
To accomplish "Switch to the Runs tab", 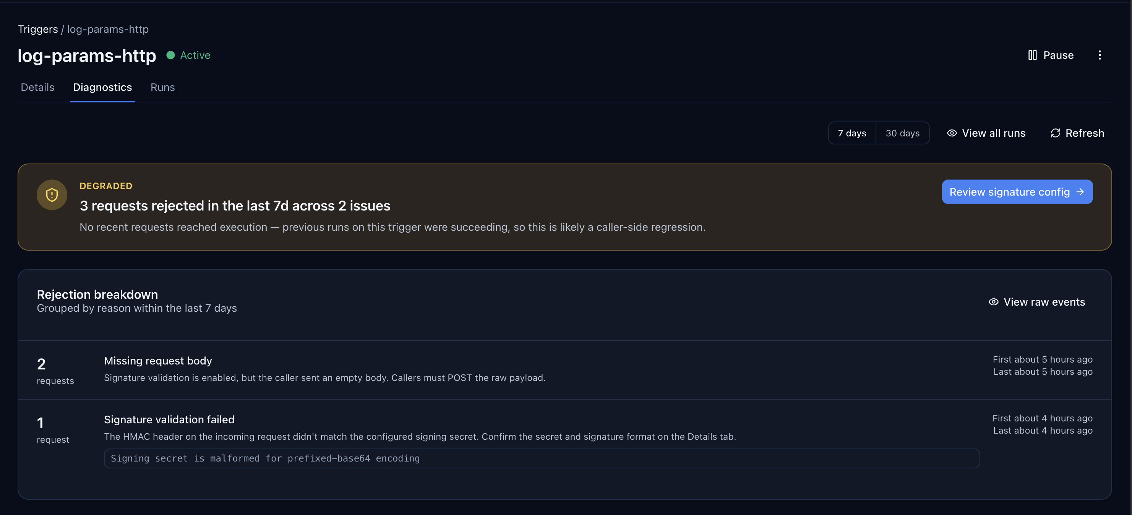I will click(162, 87).
